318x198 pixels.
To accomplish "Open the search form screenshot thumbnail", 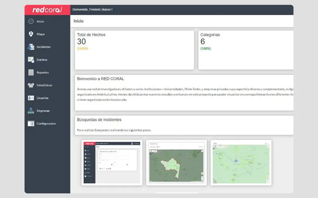I will tap(112, 163).
